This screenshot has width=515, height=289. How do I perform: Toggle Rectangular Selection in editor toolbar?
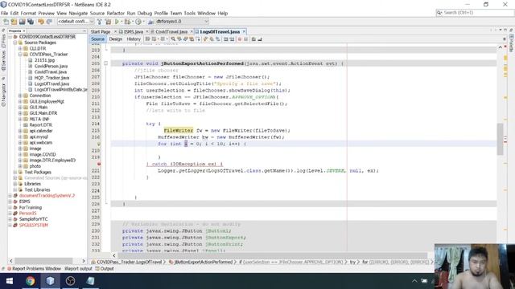(x=198, y=39)
